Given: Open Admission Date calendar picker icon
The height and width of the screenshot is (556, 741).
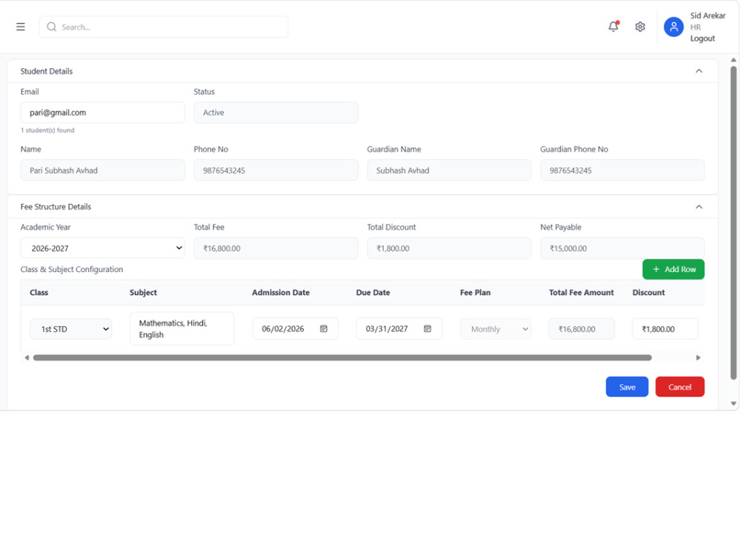Looking at the screenshot, I should click(324, 328).
